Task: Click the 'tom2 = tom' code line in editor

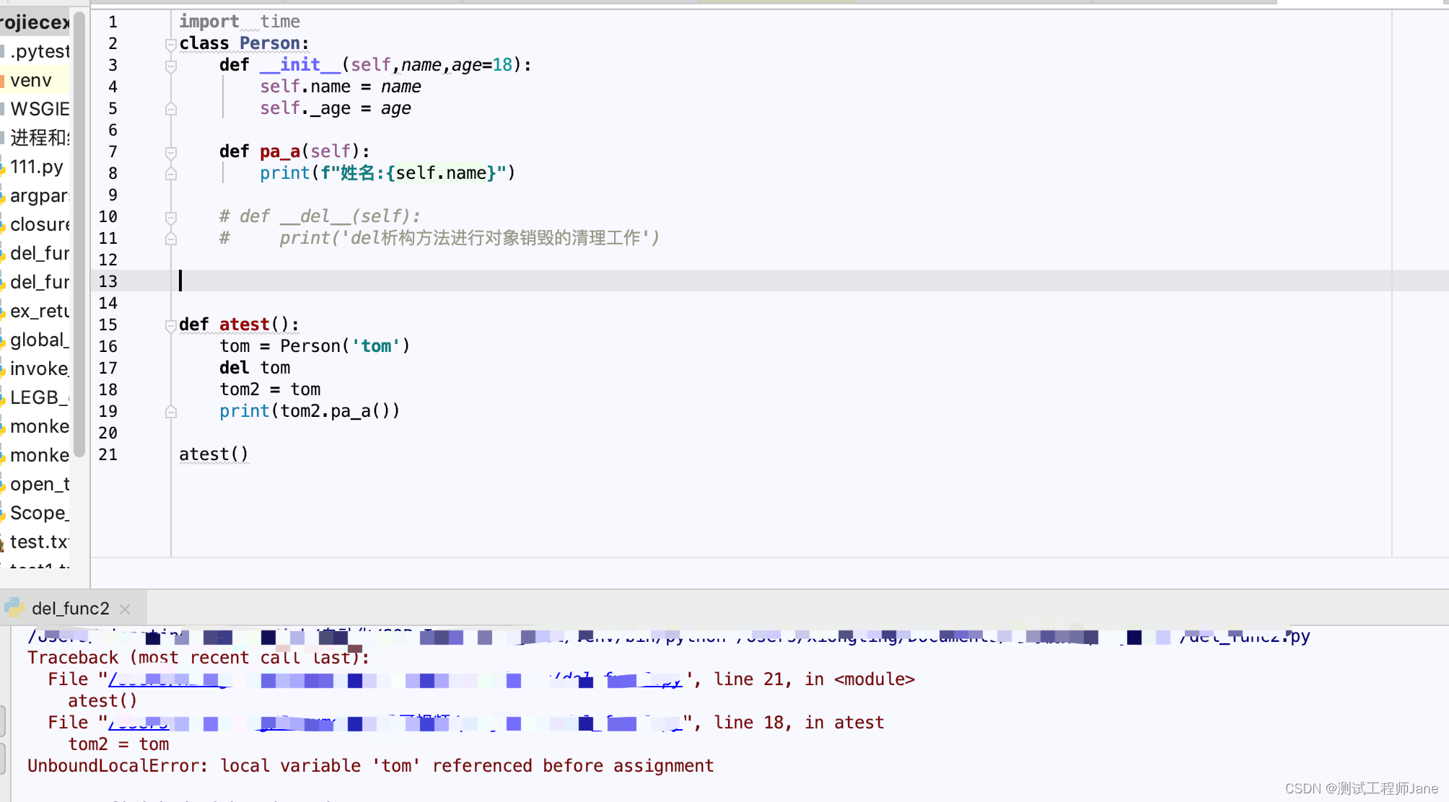Action: tap(270, 389)
